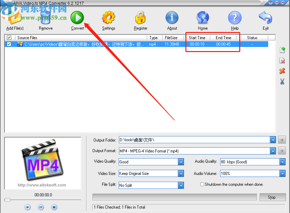290x213 pixels.
Task: Click the Register lock icon
Action: (140, 18)
